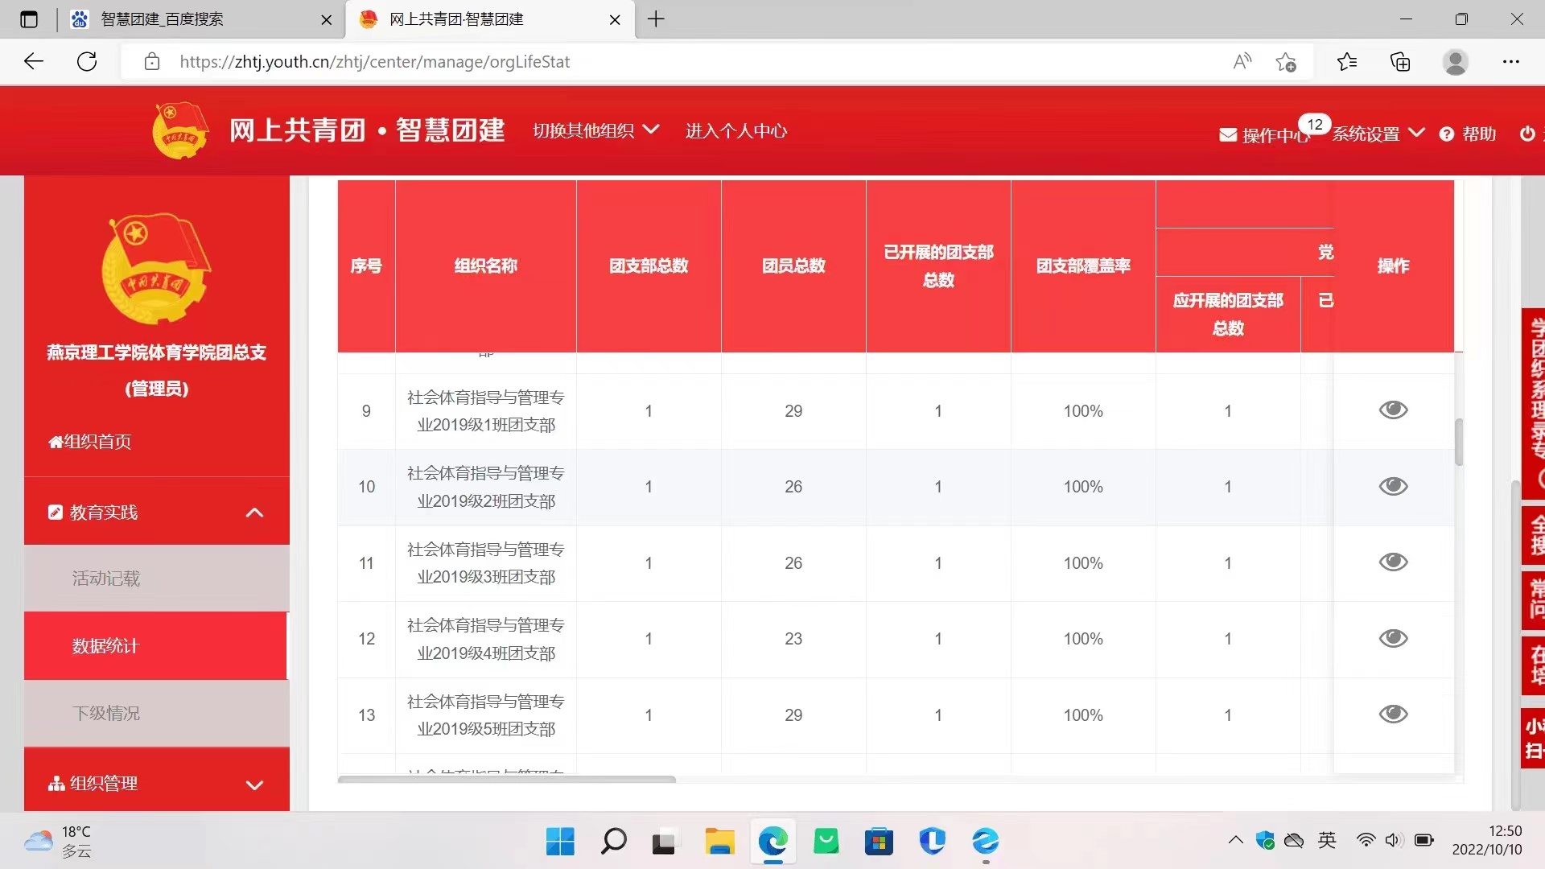Click eye icon for row 13
This screenshot has width=1545, height=869.
[1393, 715]
